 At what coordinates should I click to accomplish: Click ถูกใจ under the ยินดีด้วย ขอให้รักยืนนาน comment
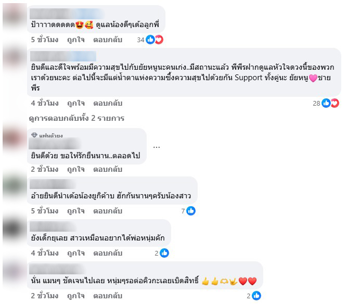click(x=75, y=169)
